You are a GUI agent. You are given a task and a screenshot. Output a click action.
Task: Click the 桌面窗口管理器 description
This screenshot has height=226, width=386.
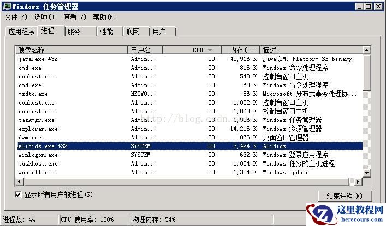click(x=286, y=138)
